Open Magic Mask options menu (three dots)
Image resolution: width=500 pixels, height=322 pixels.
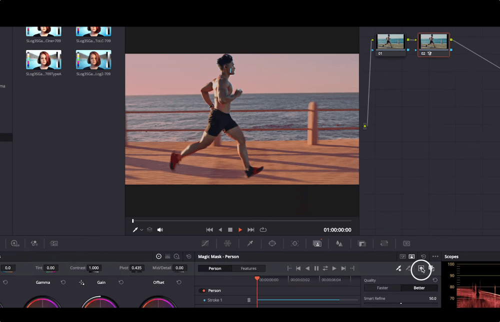tap(435, 257)
